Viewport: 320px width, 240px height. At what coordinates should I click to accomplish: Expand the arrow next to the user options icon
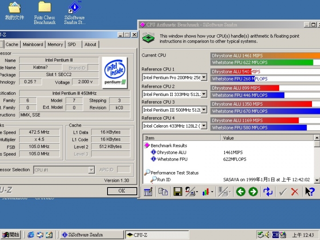[197, 192]
